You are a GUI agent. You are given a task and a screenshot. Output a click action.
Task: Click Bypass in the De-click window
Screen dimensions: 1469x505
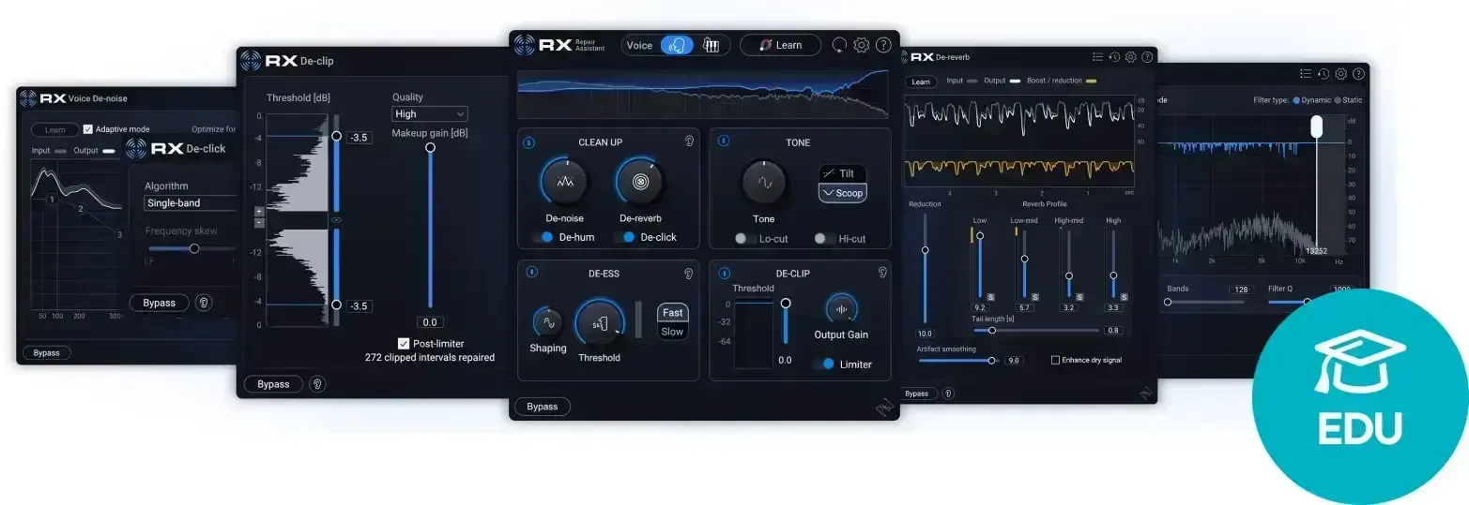[160, 303]
